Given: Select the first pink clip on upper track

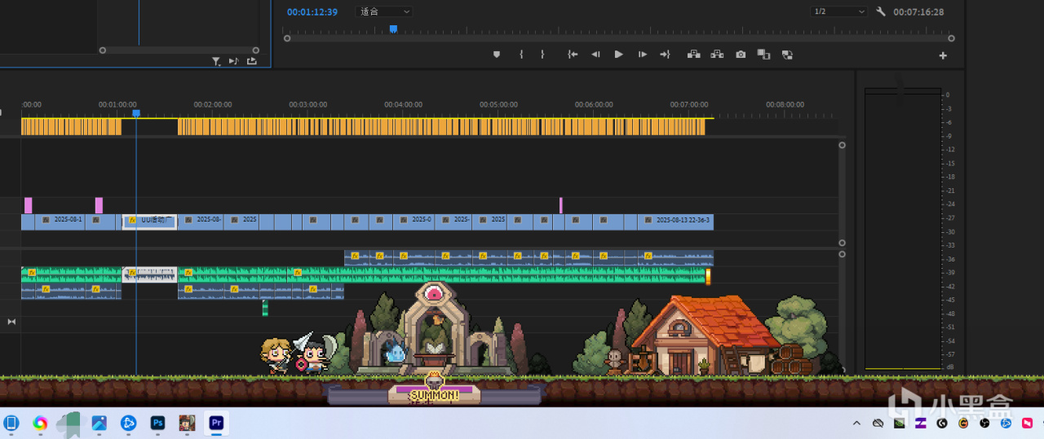Looking at the screenshot, I should (x=28, y=205).
